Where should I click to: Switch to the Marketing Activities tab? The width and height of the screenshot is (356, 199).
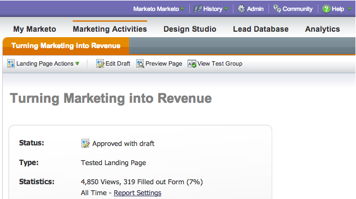pos(110,29)
